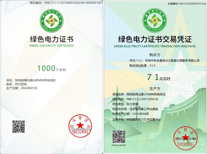
Task: Click 电量生产日期: 2024年08月 line
Action: 130,114
